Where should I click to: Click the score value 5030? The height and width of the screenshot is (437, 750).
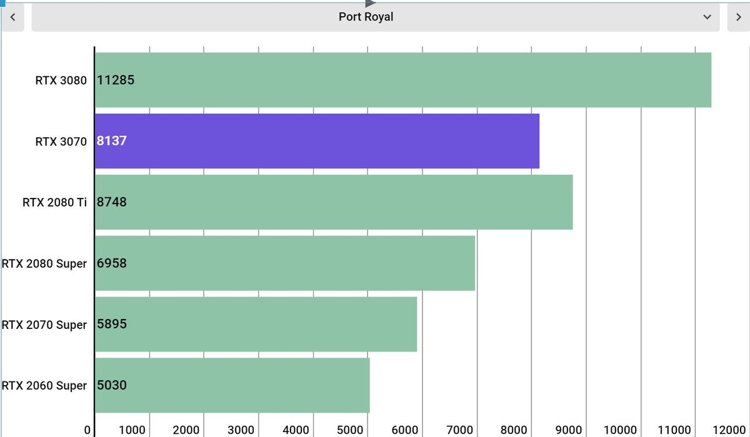click(112, 385)
